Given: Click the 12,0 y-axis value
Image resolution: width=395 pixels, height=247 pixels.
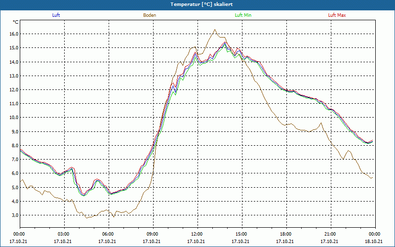Looking at the screenshot, I should point(14,90).
